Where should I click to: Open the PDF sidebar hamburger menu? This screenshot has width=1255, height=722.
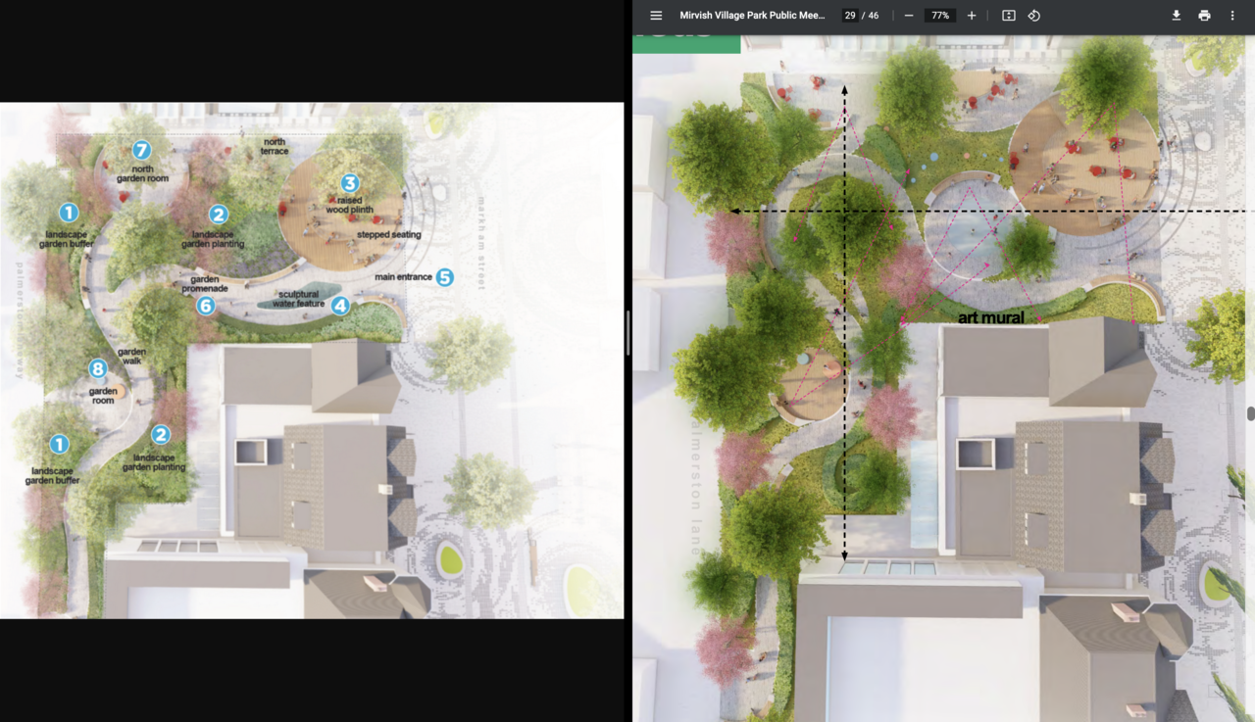(656, 16)
